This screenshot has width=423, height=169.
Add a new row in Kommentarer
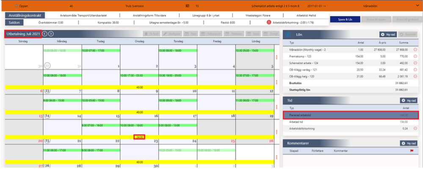(409, 143)
